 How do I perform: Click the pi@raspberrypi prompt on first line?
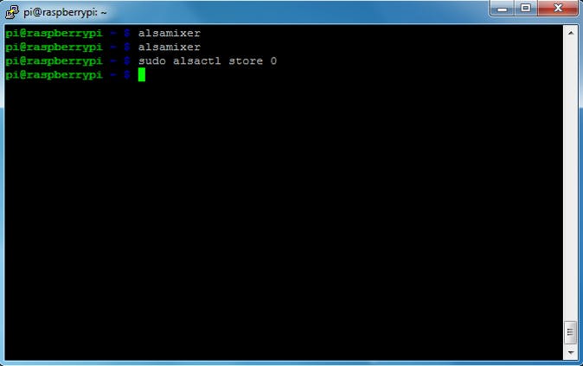point(54,34)
